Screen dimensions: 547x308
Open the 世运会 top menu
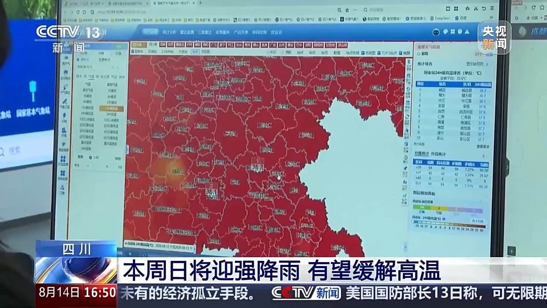pos(276,32)
